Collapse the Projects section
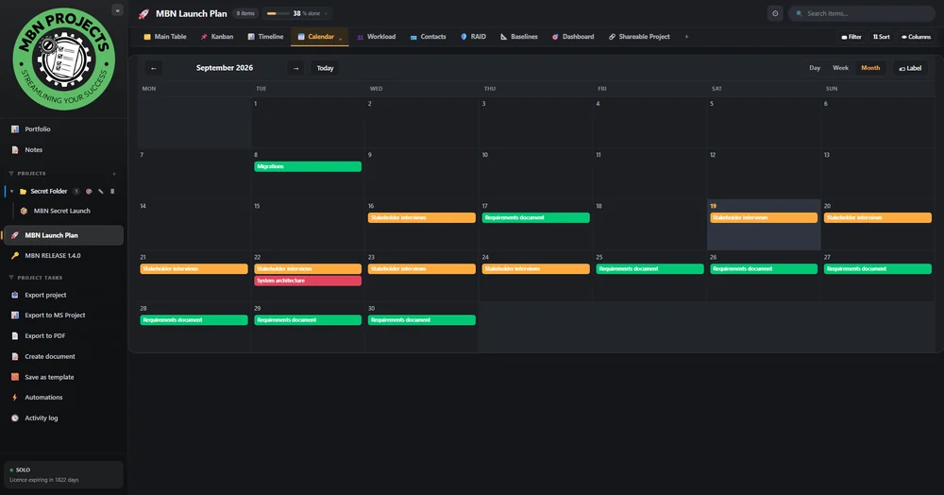944x495 pixels. (x=10, y=174)
